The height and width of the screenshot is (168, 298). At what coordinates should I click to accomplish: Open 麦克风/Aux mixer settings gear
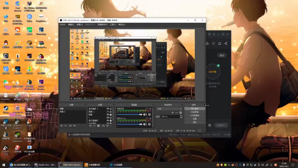coord(150,124)
